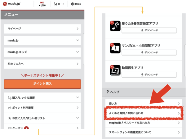Click the 着うた®着信音設定アプリ title
The image size is (186, 139).
(x=140, y=24)
